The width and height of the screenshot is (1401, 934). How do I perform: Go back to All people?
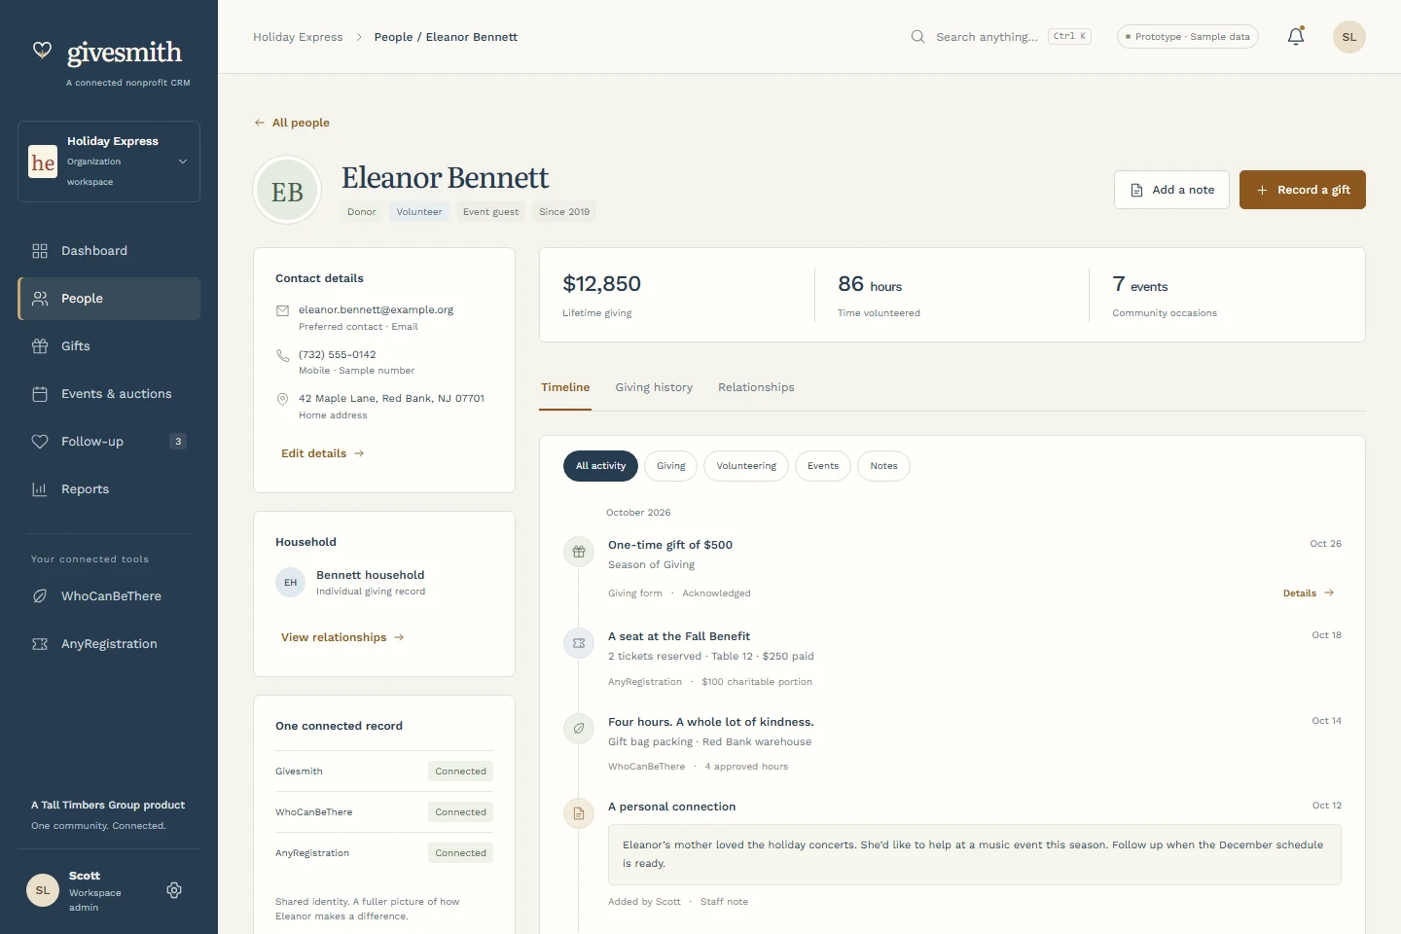point(292,123)
